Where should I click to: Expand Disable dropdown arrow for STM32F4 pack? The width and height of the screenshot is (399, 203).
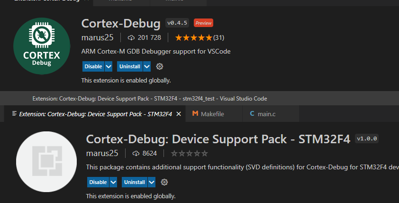tap(113, 182)
